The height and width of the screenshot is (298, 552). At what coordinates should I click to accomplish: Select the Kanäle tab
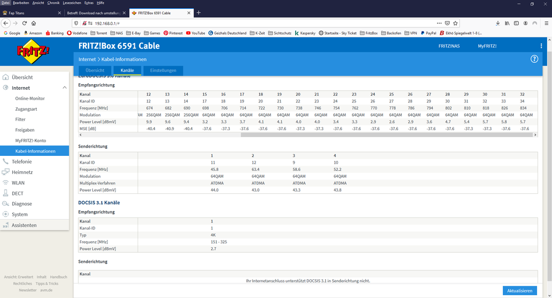pyautogui.click(x=127, y=70)
